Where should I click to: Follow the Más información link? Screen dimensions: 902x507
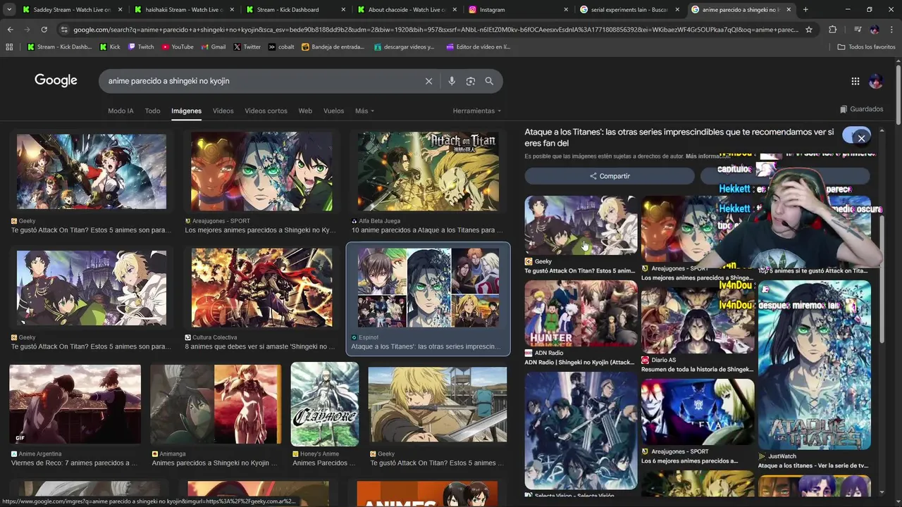click(708, 156)
